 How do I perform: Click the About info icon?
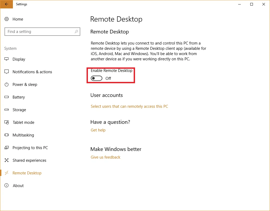(x=7, y=185)
